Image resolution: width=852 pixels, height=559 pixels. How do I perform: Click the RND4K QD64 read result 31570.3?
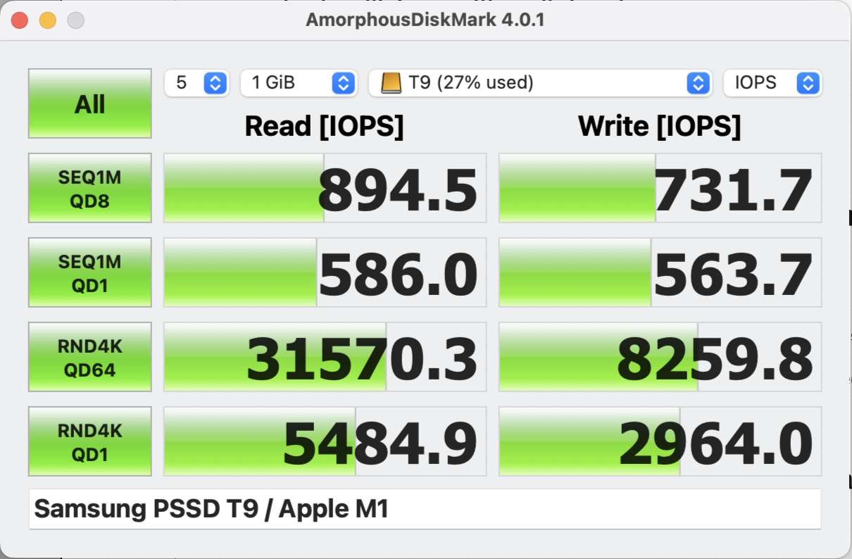[325, 357]
